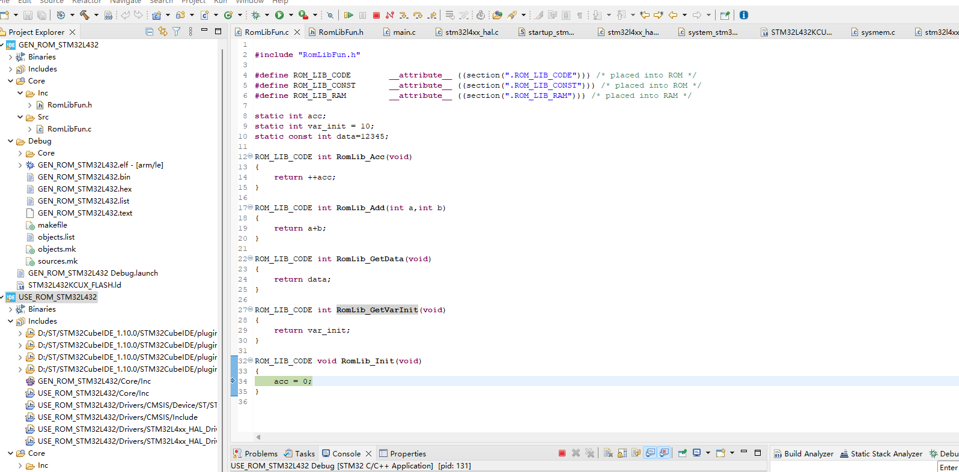Viewport: 959px width, 472px height.
Task: Click the Step Over icon
Action: (418, 15)
